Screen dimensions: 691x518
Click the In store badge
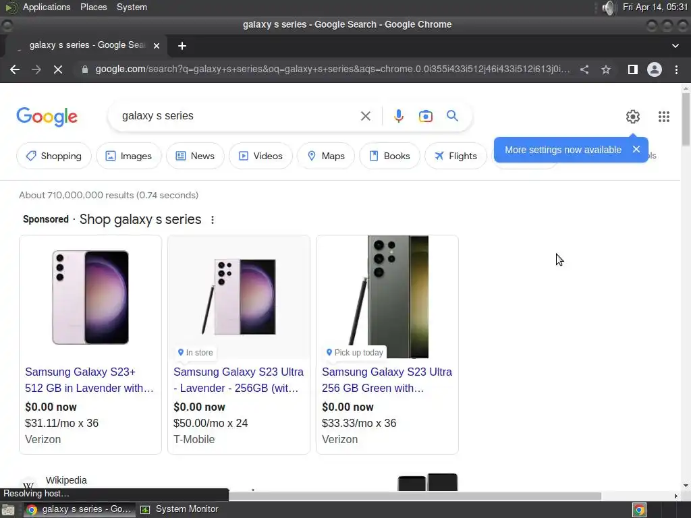pyautogui.click(x=195, y=352)
